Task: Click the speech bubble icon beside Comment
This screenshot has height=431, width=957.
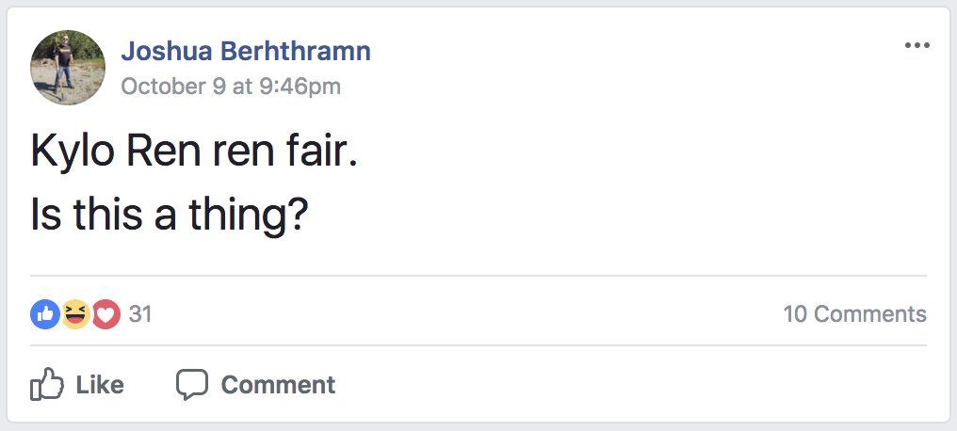Action: pyautogui.click(x=192, y=385)
